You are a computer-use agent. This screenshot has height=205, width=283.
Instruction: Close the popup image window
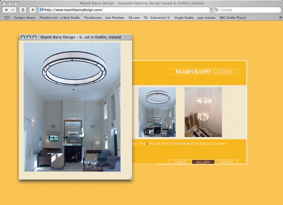click(x=23, y=37)
